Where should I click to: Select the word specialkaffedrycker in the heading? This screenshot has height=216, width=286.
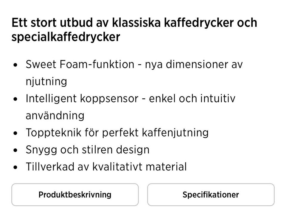tap(66, 37)
